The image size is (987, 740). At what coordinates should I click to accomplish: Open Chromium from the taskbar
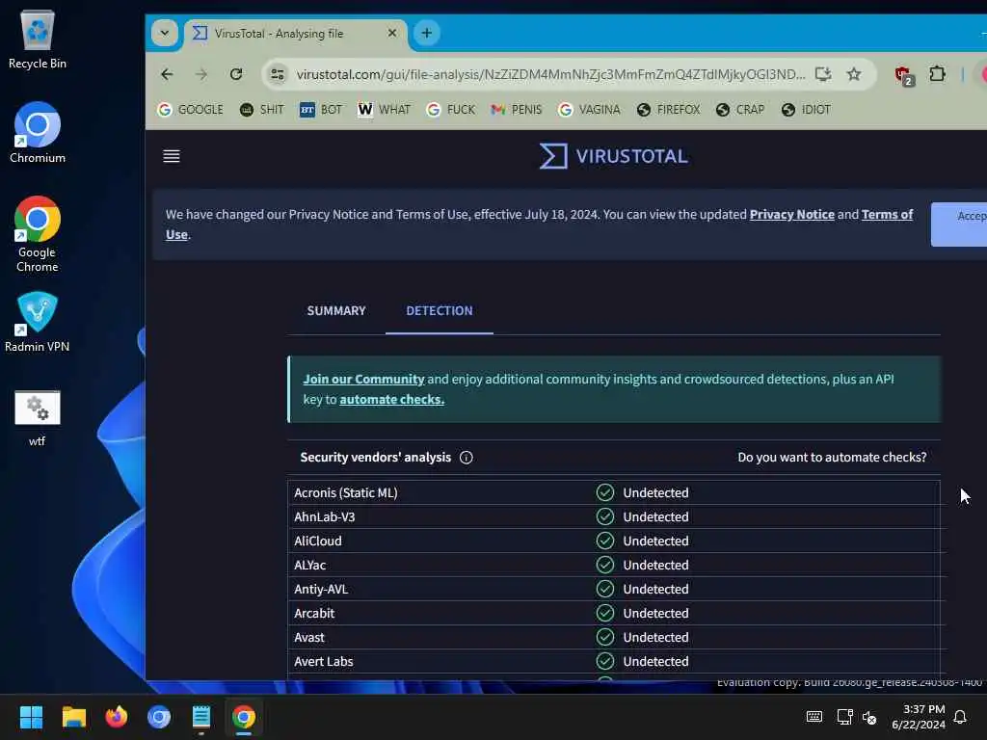pyautogui.click(x=159, y=717)
